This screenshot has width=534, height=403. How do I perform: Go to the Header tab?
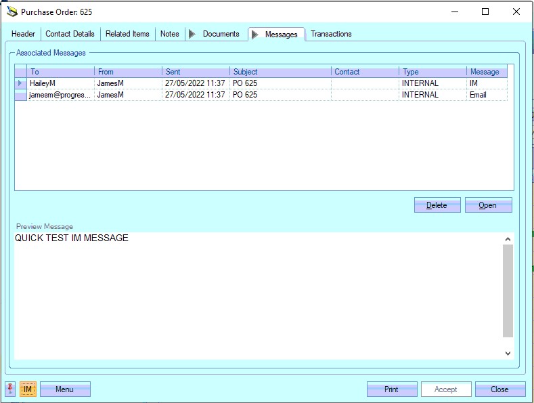pyautogui.click(x=24, y=34)
